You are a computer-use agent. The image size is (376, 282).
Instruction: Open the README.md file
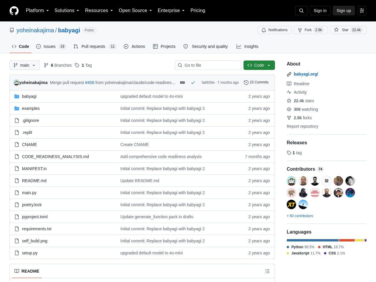tap(34, 181)
